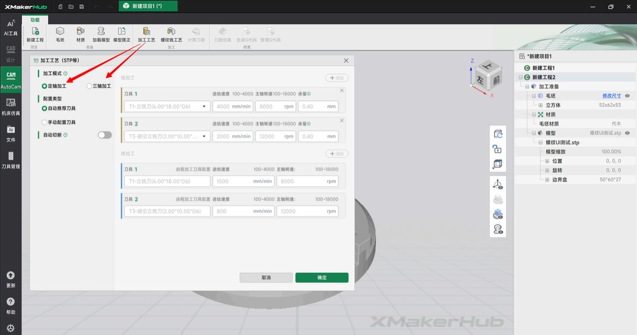Click the fit-to-view cube icon
The image size is (637, 335).
498,164
